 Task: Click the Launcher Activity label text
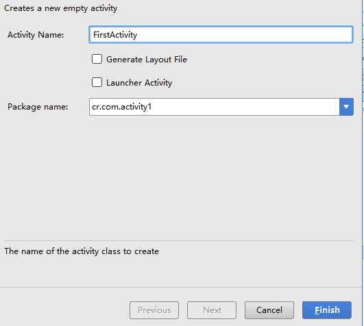(x=139, y=83)
